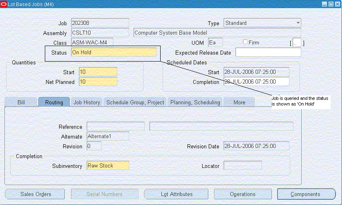Click the Class field ASM-WAC-M4
The image size is (342, 205).
[x=92, y=42]
